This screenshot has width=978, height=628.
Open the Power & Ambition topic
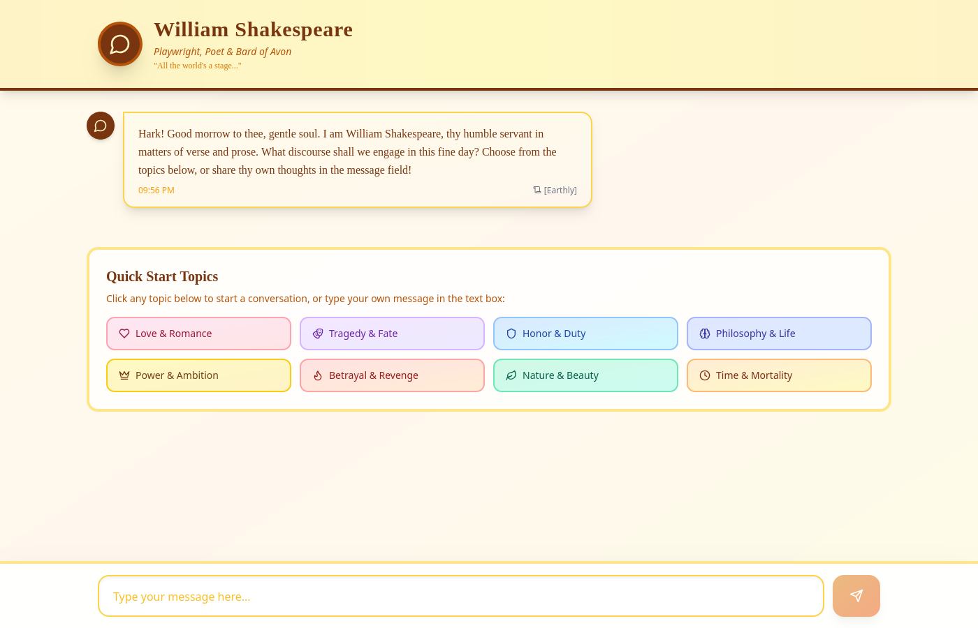tap(198, 375)
